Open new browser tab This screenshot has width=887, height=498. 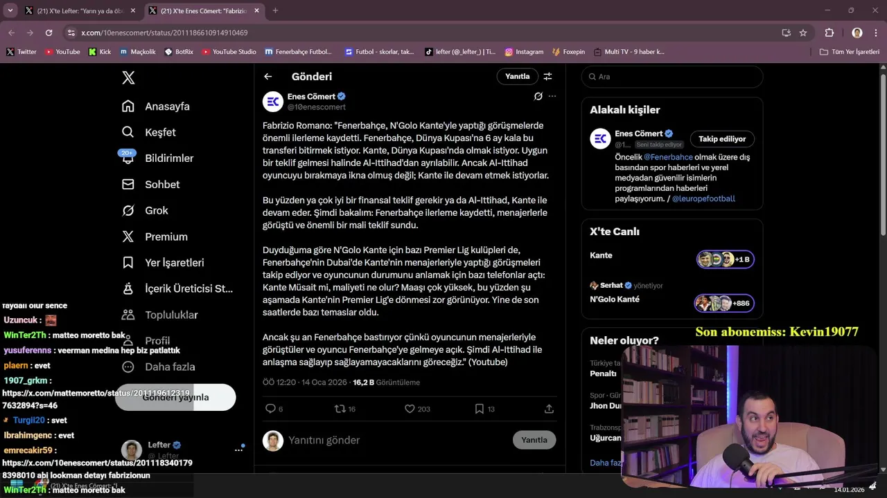tap(275, 10)
